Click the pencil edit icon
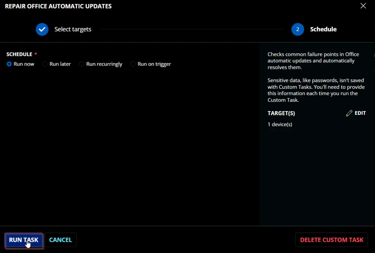Screen dimensions: 375x253 tap(349, 113)
